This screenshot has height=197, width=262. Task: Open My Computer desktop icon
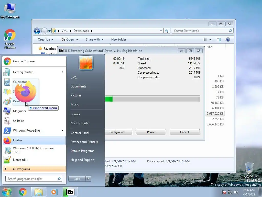point(10,10)
